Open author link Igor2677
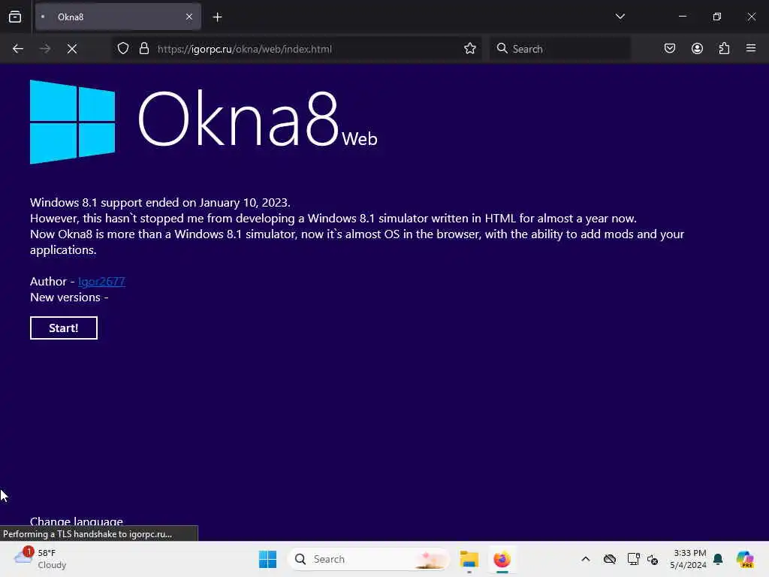The image size is (769, 577). pos(101,281)
